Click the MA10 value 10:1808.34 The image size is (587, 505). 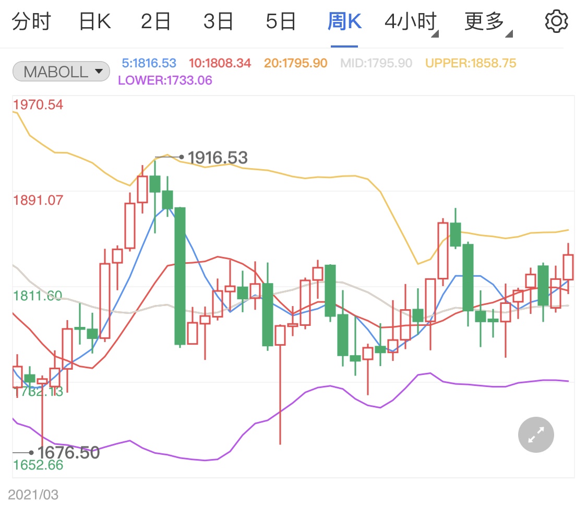pos(220,63)
